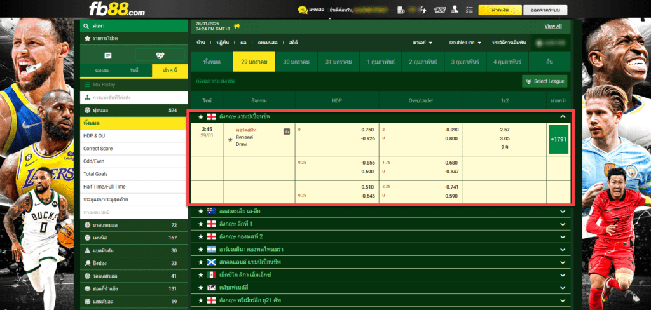The image size is (651, 310).
Task: Expand the อาร์เจนตินา กองพลไพรเมร่า chevron
Action: point(563,250)
